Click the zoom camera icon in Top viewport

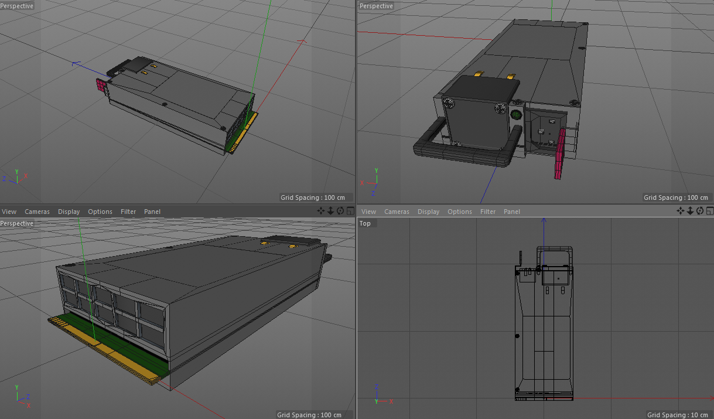click(x=690, y=211)
